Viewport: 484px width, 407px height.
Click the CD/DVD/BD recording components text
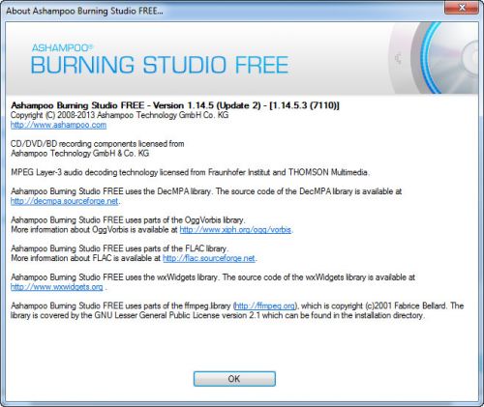(98, 144)
